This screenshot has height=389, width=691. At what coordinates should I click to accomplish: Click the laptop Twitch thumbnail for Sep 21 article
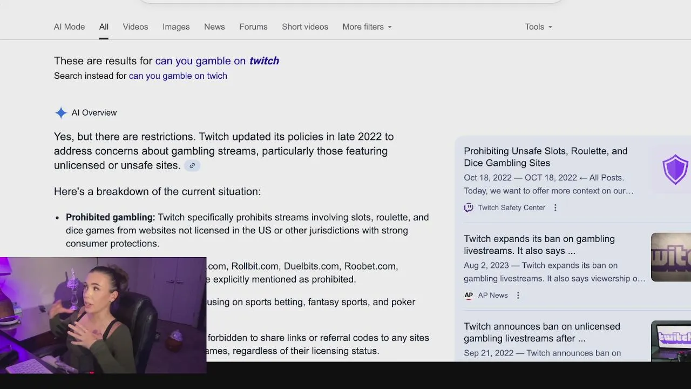coord(671,341)
